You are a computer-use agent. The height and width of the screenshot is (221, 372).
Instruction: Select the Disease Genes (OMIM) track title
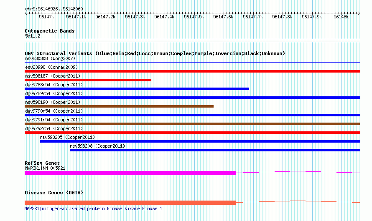point(54,193)
